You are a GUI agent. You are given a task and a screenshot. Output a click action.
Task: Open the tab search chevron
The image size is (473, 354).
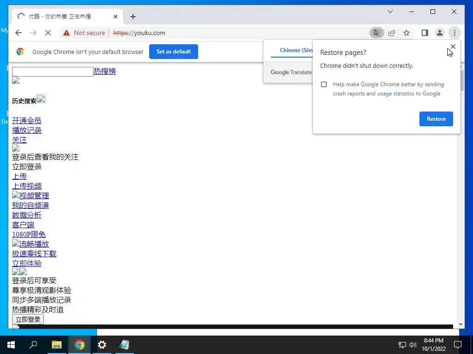pos(390,12)
